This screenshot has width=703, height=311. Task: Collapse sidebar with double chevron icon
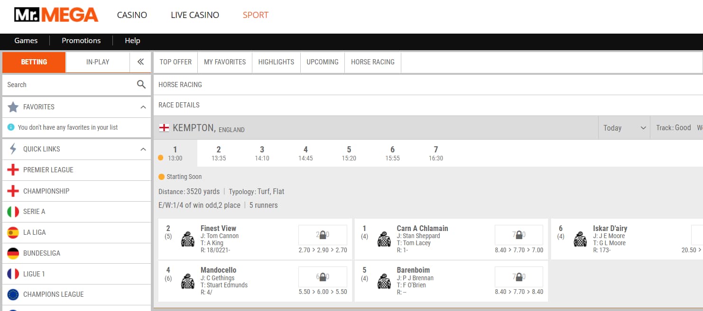[x=140, y=62]
